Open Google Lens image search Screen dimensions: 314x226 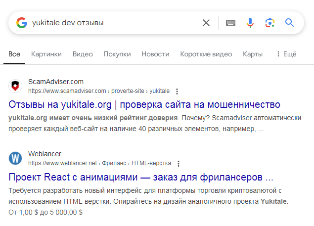(x=270, y=23)
